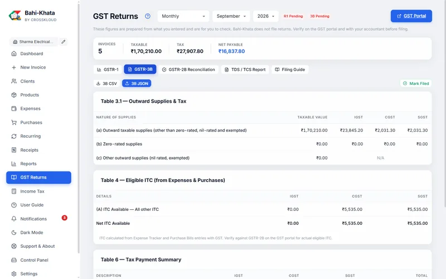Click the User Guide question icon

tap(13, 205)
